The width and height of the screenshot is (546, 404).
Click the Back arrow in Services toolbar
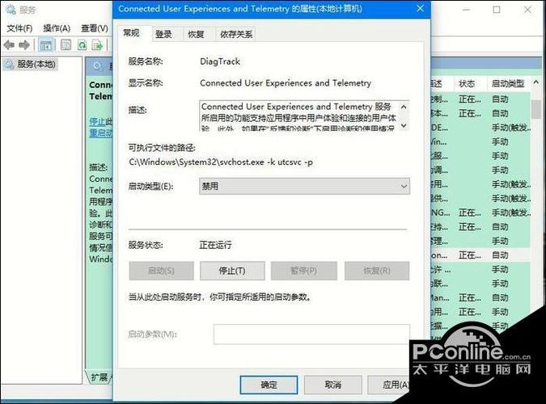click(x=9, y=45)
